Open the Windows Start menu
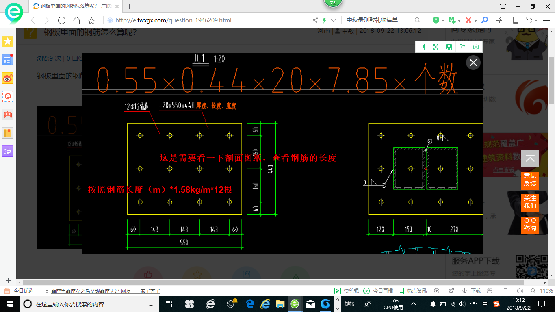 [9, 303]
